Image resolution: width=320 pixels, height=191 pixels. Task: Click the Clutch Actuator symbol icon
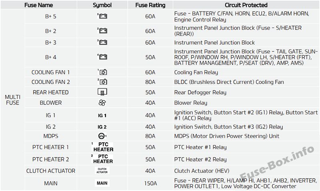click(x=102, y=171)
